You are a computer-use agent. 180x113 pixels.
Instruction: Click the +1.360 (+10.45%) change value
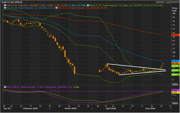coord(77,5)
